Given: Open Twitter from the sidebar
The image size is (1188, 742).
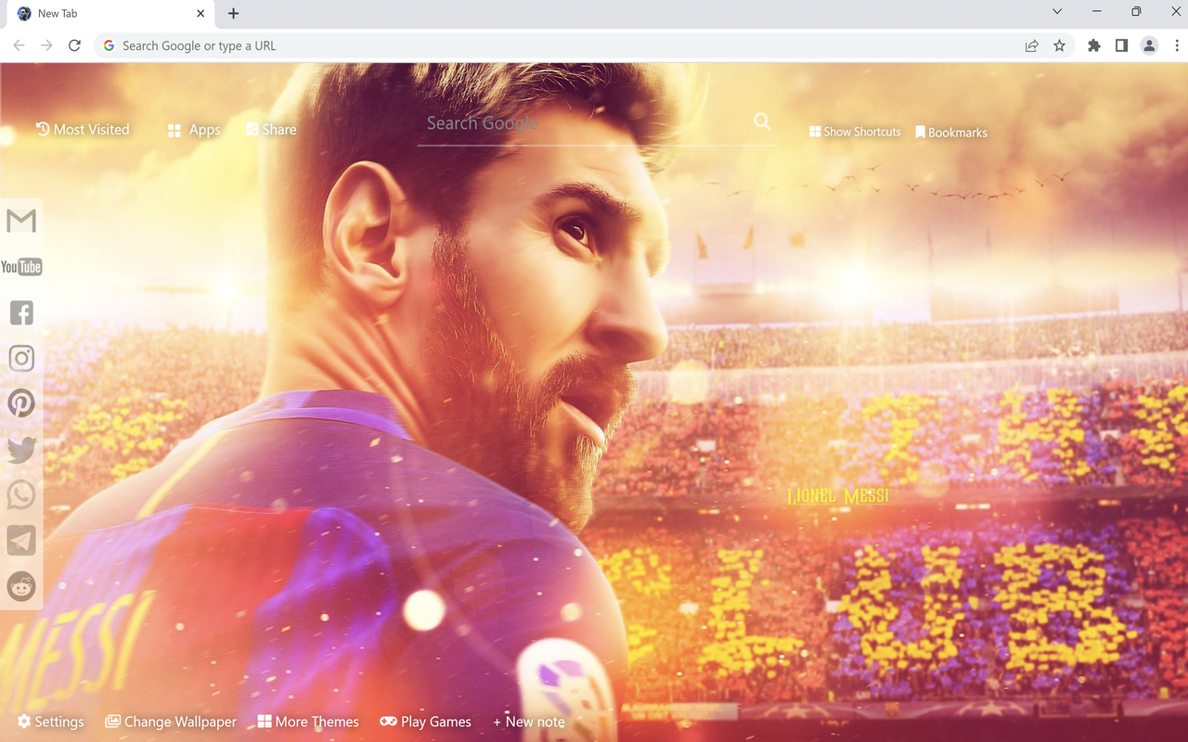Looking at the screenshot, I should pyautogui.click(x=21, y=450).
